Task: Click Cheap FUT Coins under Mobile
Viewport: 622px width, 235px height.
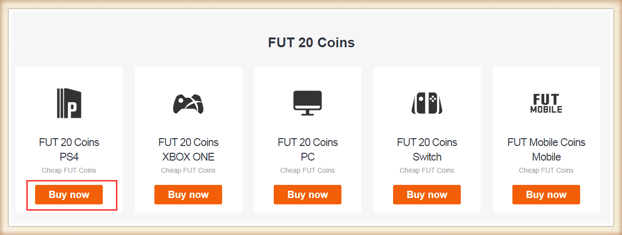Action: 547,170
